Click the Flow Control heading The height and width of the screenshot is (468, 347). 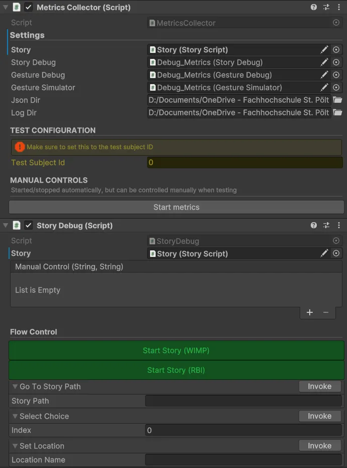pyautogui.click(x=33, y=332)
